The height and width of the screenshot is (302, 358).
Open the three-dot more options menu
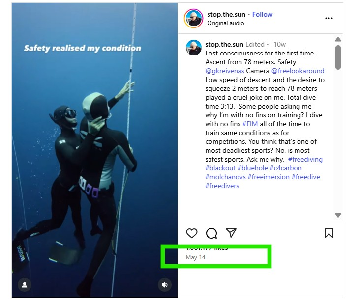(329, 18)
